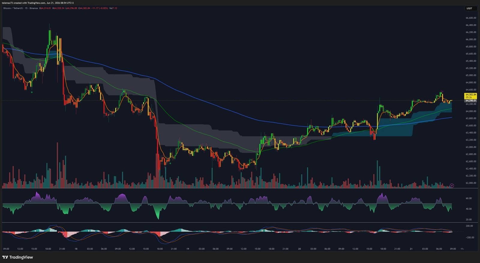Click the date label 21 on time axis
The height and width of the screenshot is (263, 480).
click(411, 249)
